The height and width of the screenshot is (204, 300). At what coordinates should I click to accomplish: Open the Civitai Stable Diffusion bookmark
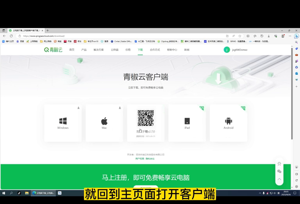121,41
